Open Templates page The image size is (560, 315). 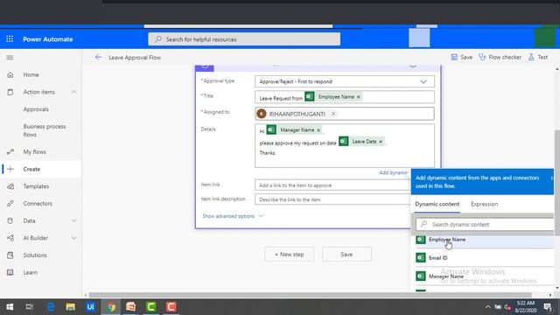pyautogui.click(x=36, y=186)
